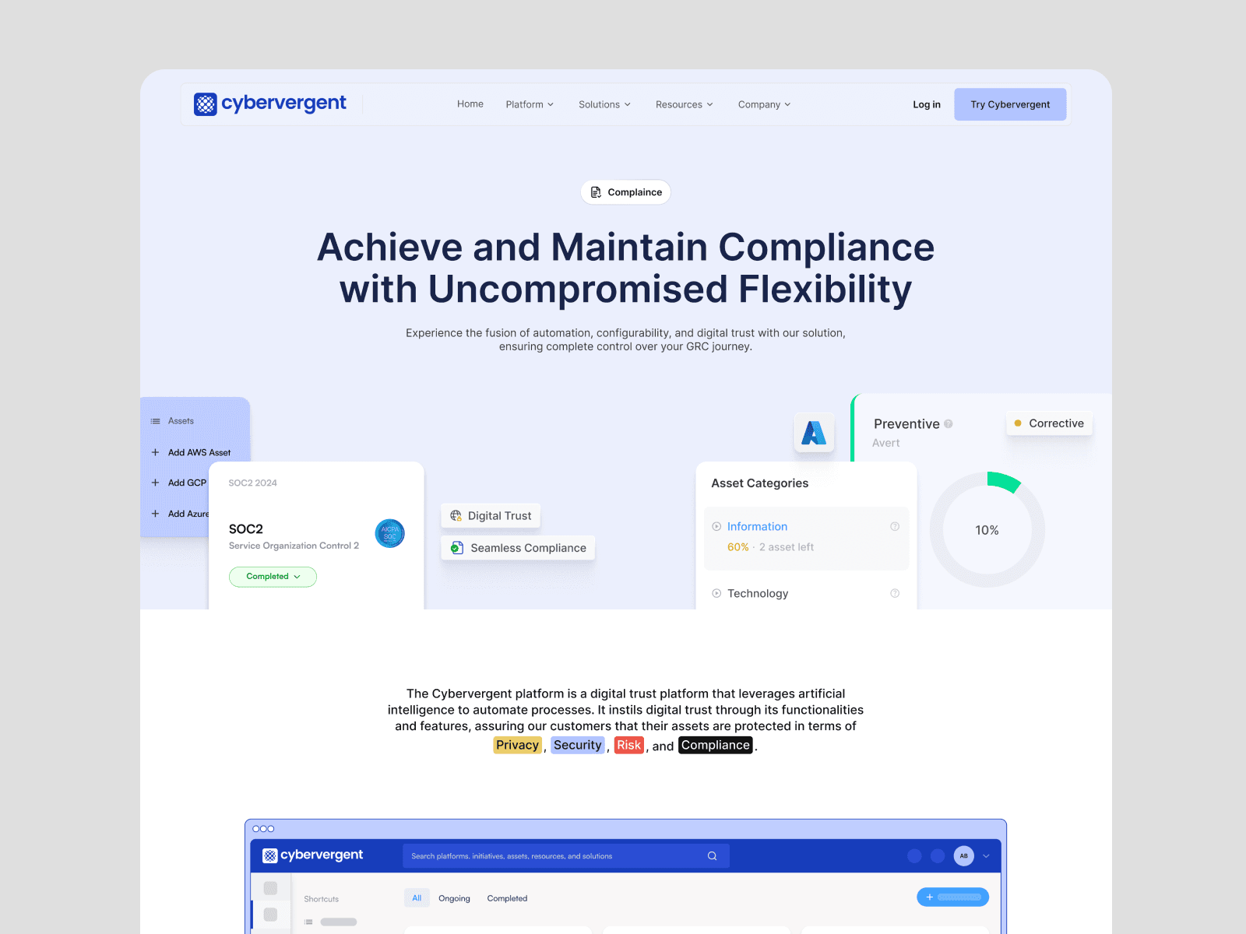Click the 10% circular progress ring
Viewport: 1246px width, 934px height.
click(987, 529)
